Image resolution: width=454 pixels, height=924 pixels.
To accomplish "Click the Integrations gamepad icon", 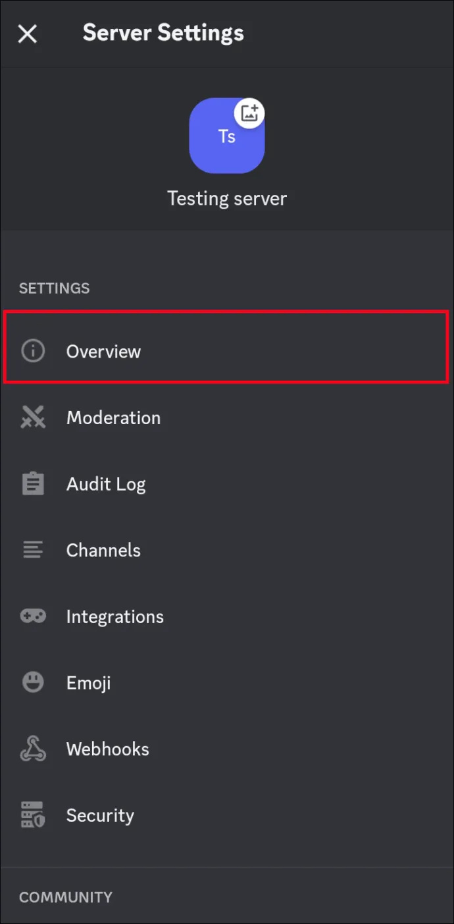I will tap(33, 616).
